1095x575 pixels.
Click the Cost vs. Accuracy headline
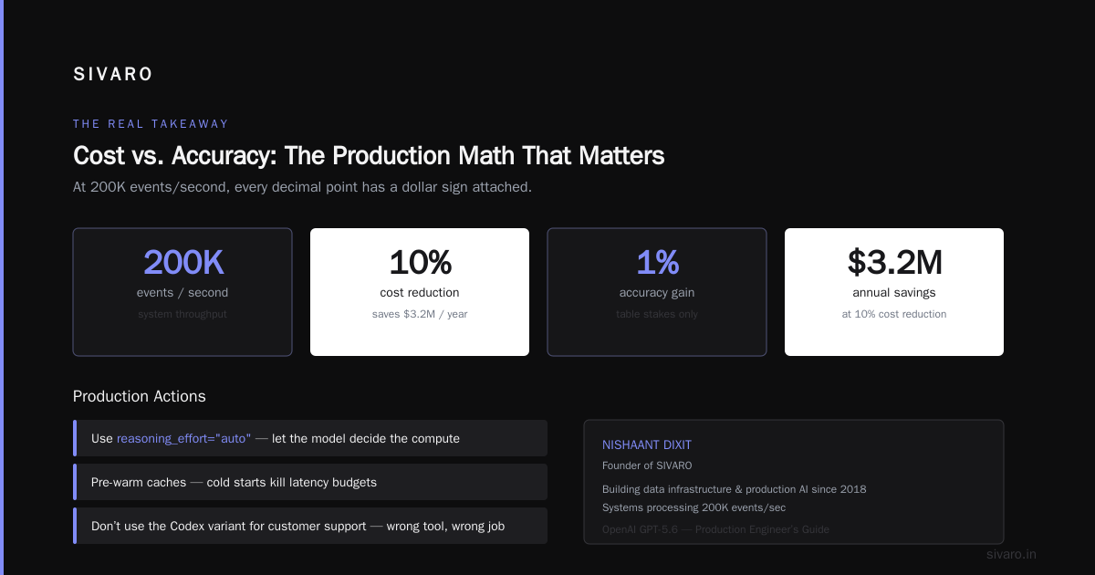(369, 155)
